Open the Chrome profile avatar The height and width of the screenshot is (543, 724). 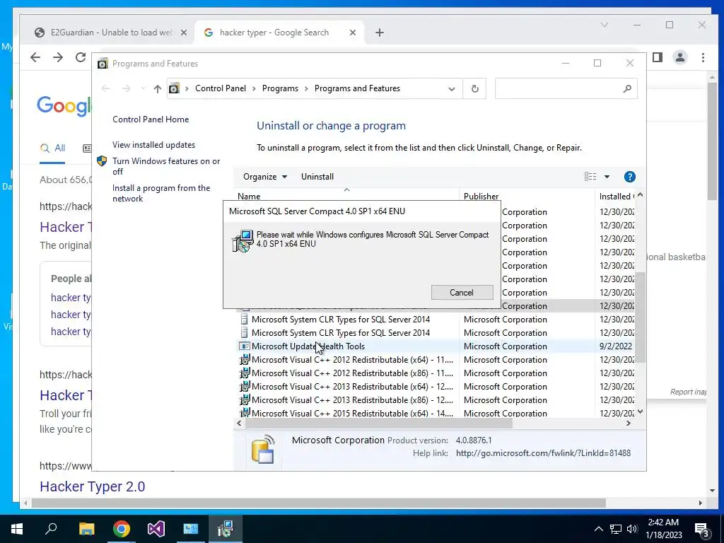click(680, 57)
